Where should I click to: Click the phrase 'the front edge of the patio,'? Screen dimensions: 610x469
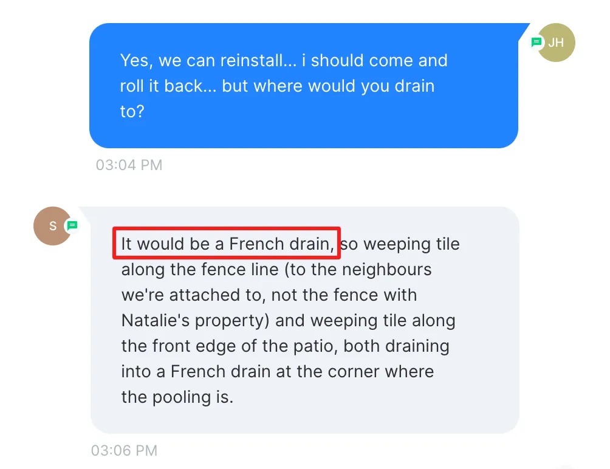pos(230,346)
